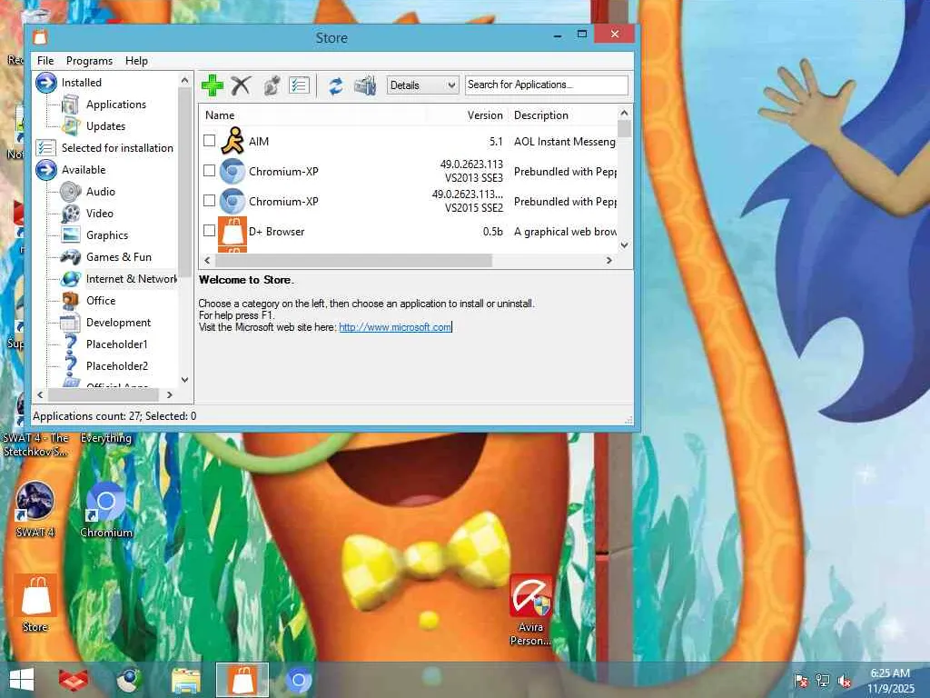
Task: Click the category tree scroll-up arrow
Action: tap(184, 80)
